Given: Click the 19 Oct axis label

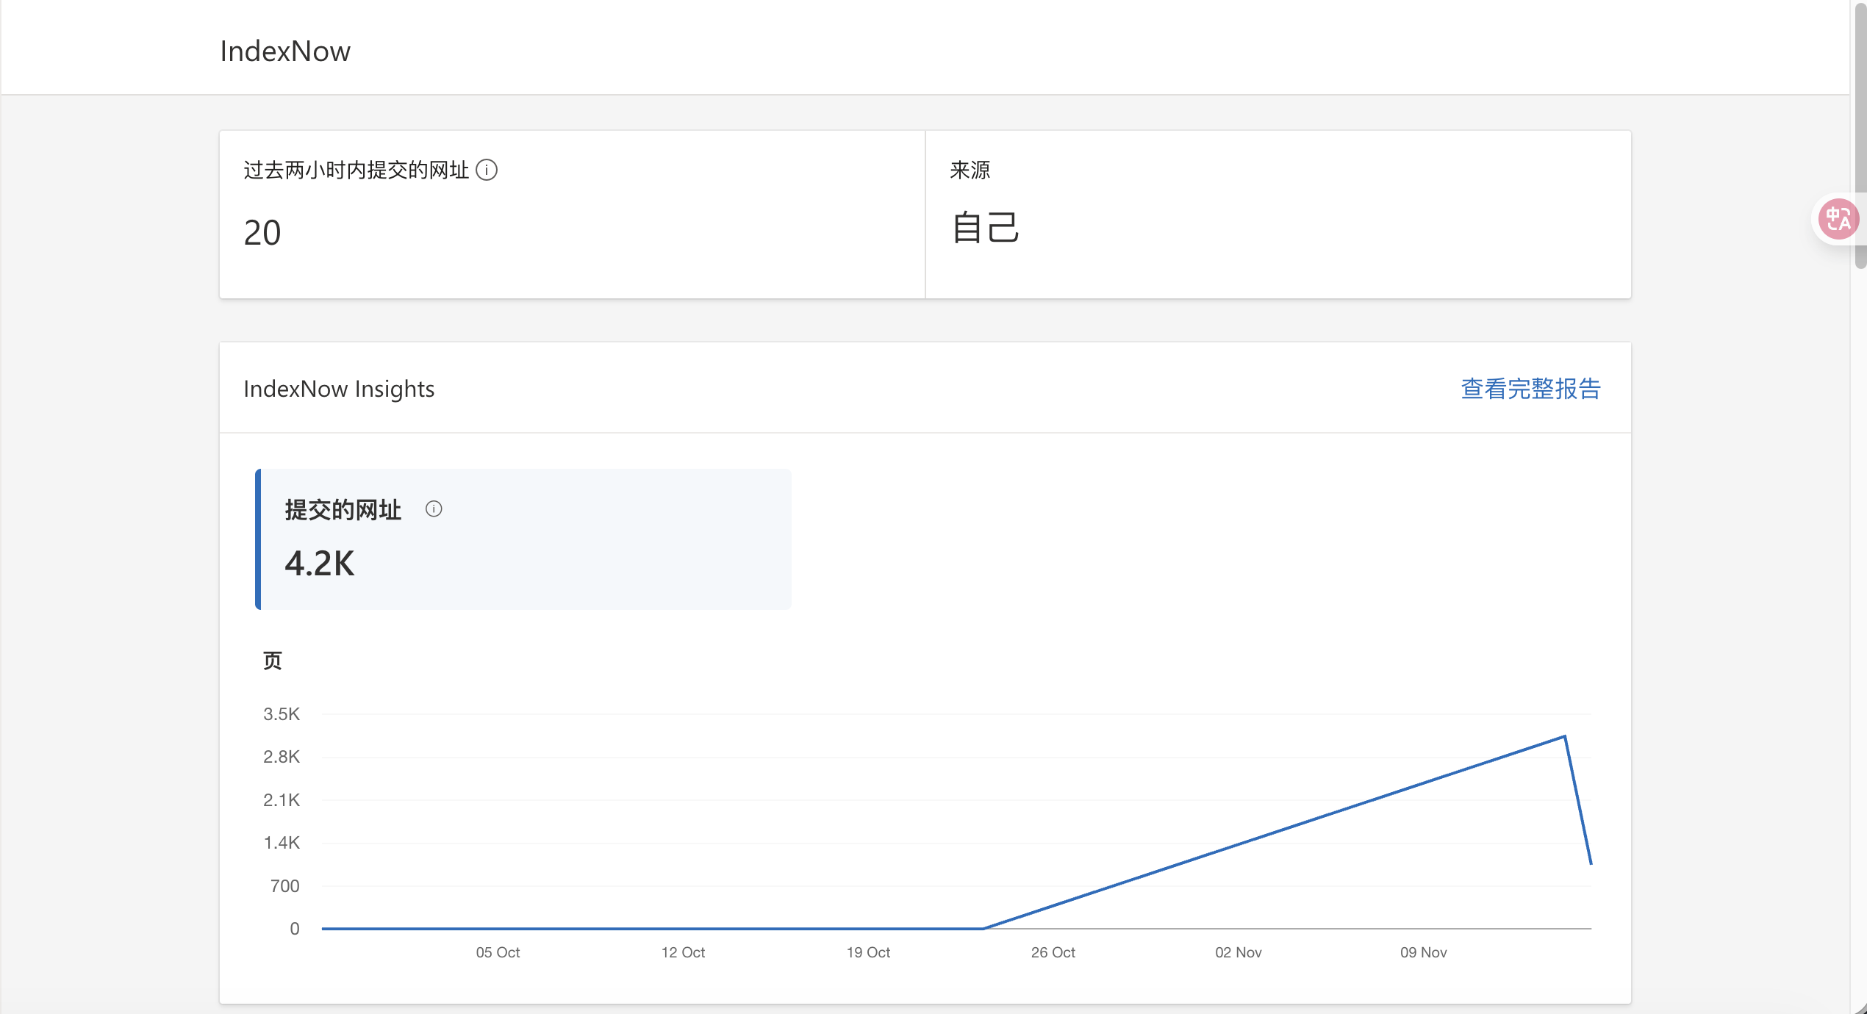Looking at the screenshot, I should (x=868, y=952).
